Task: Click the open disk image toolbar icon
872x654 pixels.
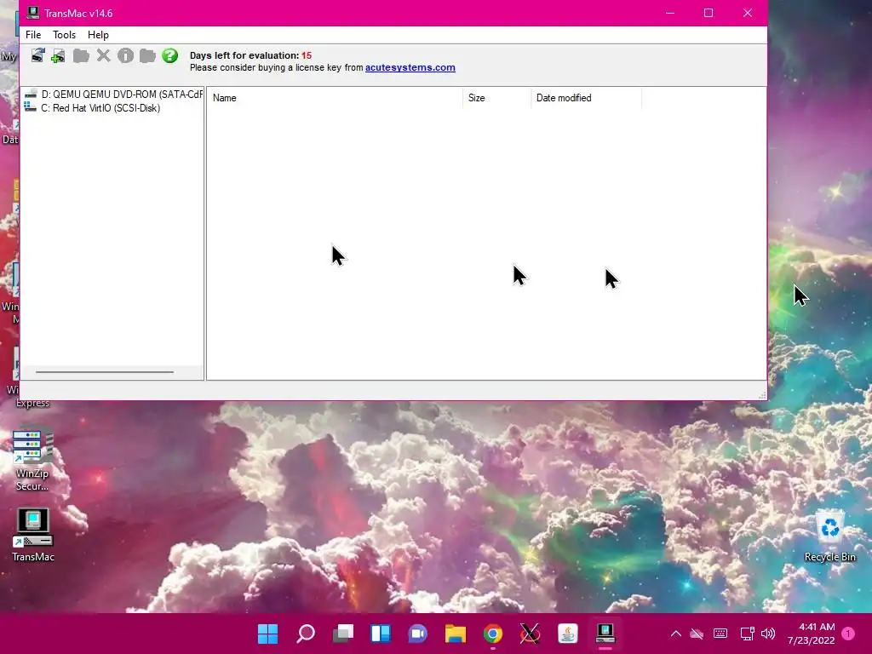Action: click(x=37, y=55)
